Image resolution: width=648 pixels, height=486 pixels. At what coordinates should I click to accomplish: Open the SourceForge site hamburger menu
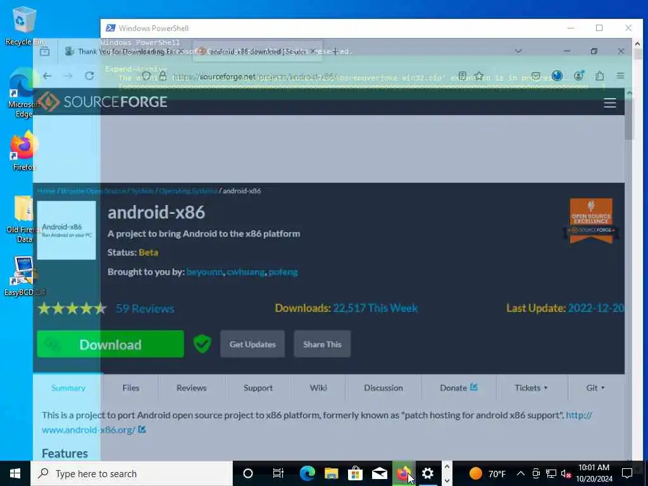(x=610, y=103)
